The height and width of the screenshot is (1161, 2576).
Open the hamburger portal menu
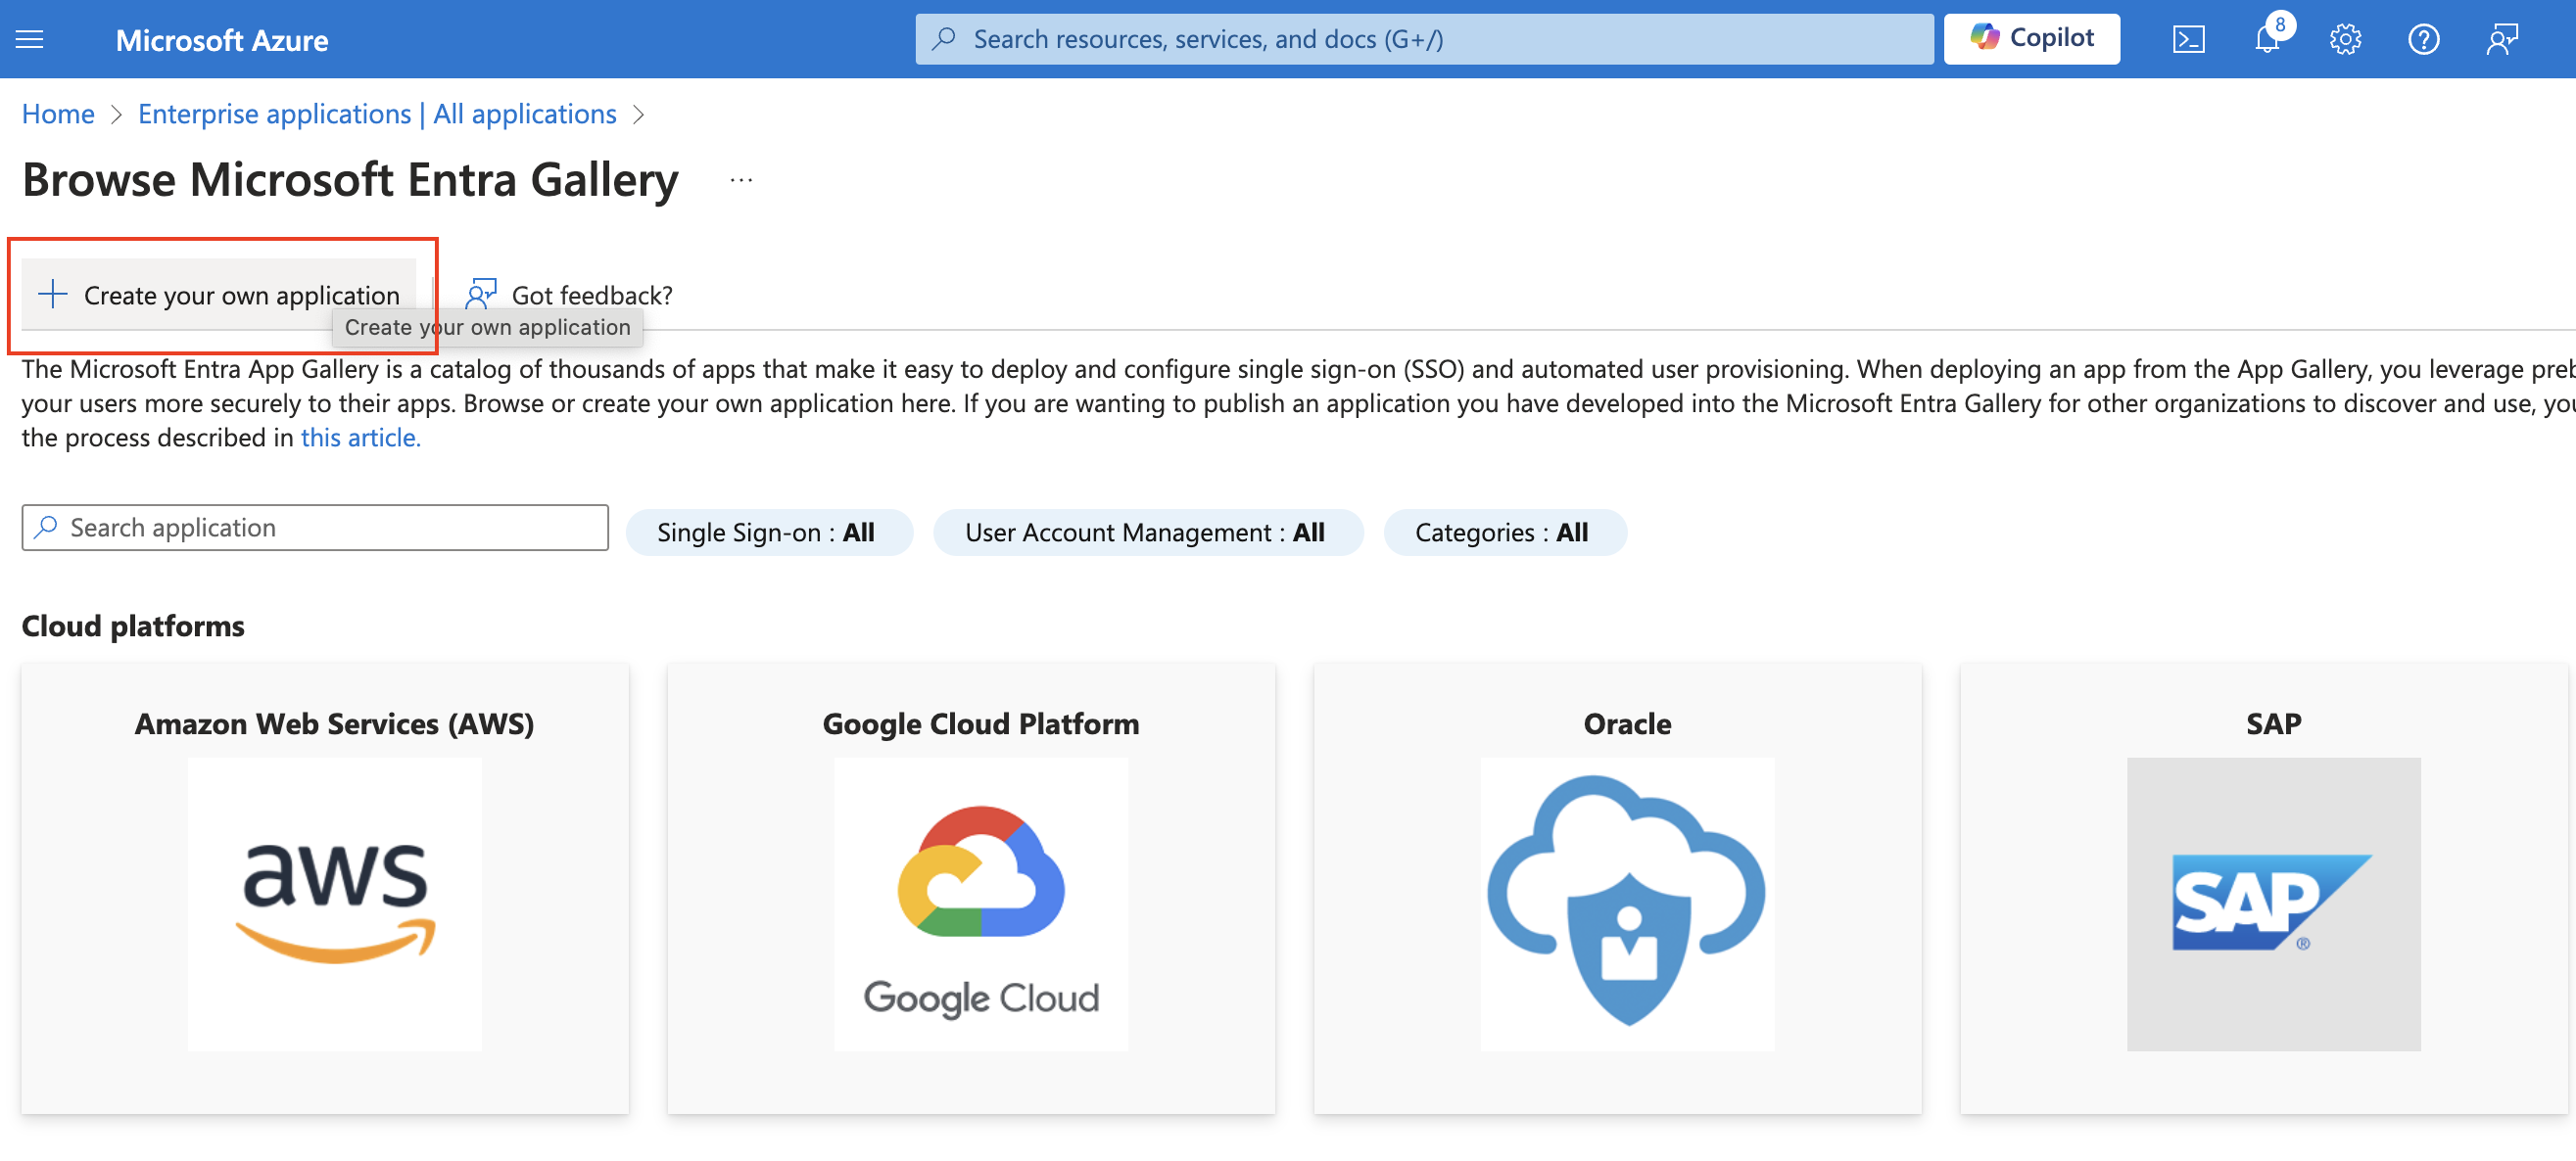point(30,39)
